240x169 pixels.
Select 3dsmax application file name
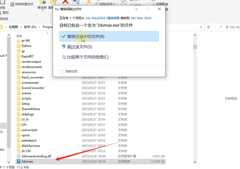27,162
